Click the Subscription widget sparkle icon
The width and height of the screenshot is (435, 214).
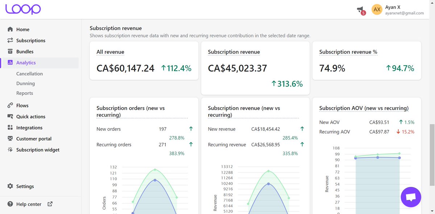(10, 150)
